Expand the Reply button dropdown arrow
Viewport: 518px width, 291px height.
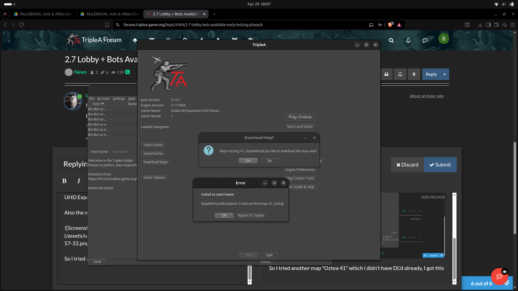point(444,74)
